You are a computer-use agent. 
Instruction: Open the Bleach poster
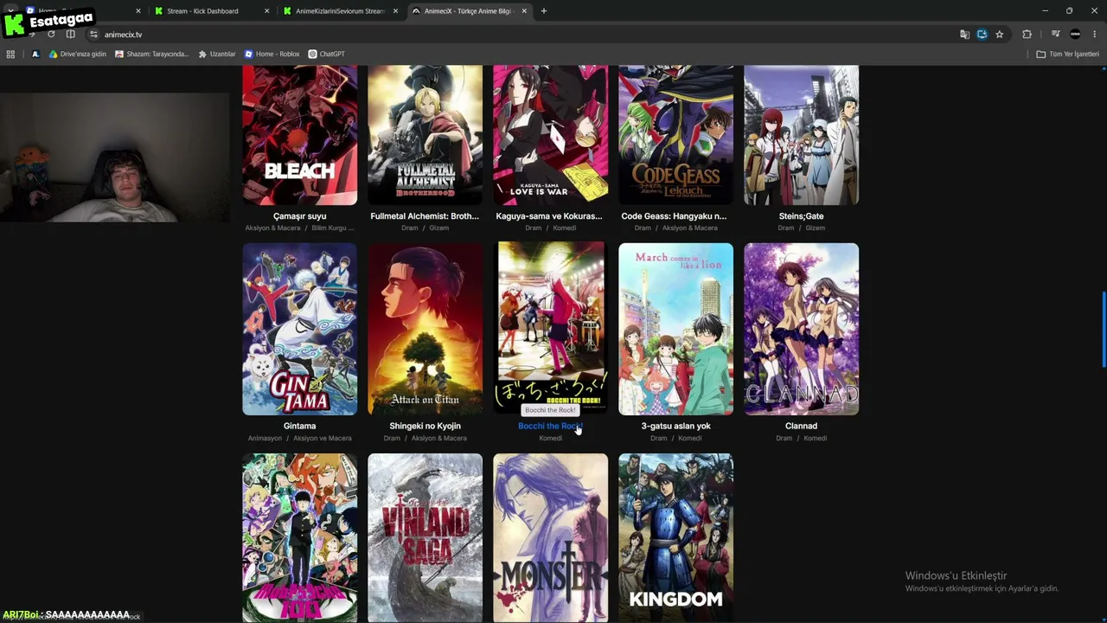[299, 135]
